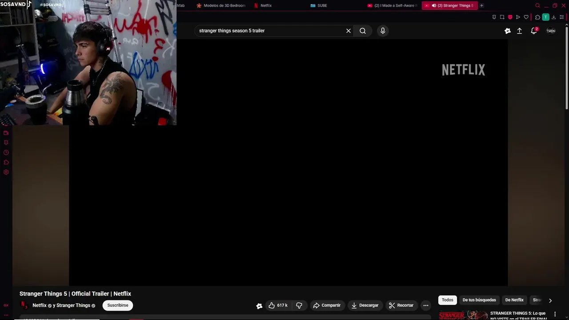Open the Netflix channel name link
This screenshot has width=569, height=320.
[x=39, y=305]
